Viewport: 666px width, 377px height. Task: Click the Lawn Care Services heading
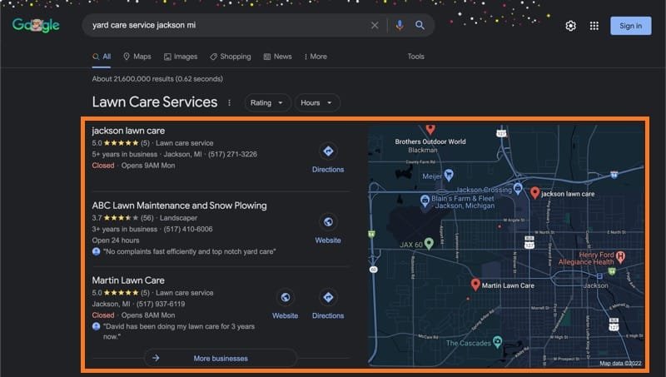[x=155, y=102]
